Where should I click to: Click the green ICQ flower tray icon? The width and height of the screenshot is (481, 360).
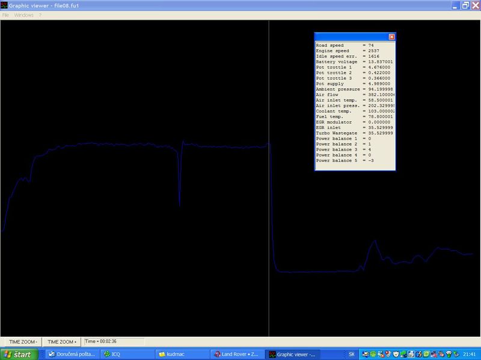point(373,355)
